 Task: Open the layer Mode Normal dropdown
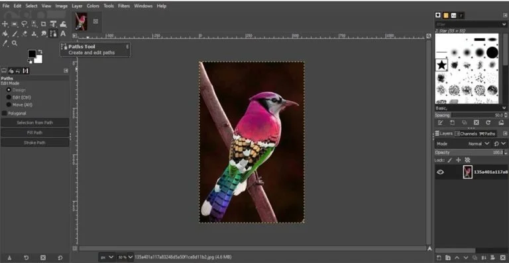[479, 143]
